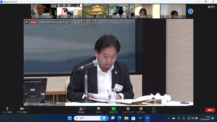Image resolution: width=217 pixels, height=122 pixels.
Task: Open the reactions menu
Action: pyautogui.click(x=141, y=110)
